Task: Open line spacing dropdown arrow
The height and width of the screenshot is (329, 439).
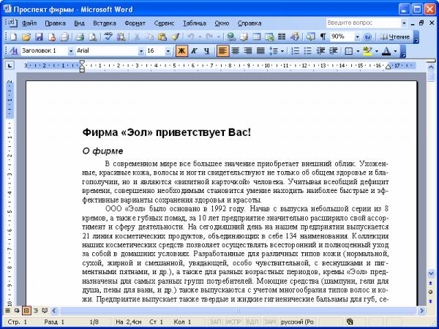Action: 282,51
